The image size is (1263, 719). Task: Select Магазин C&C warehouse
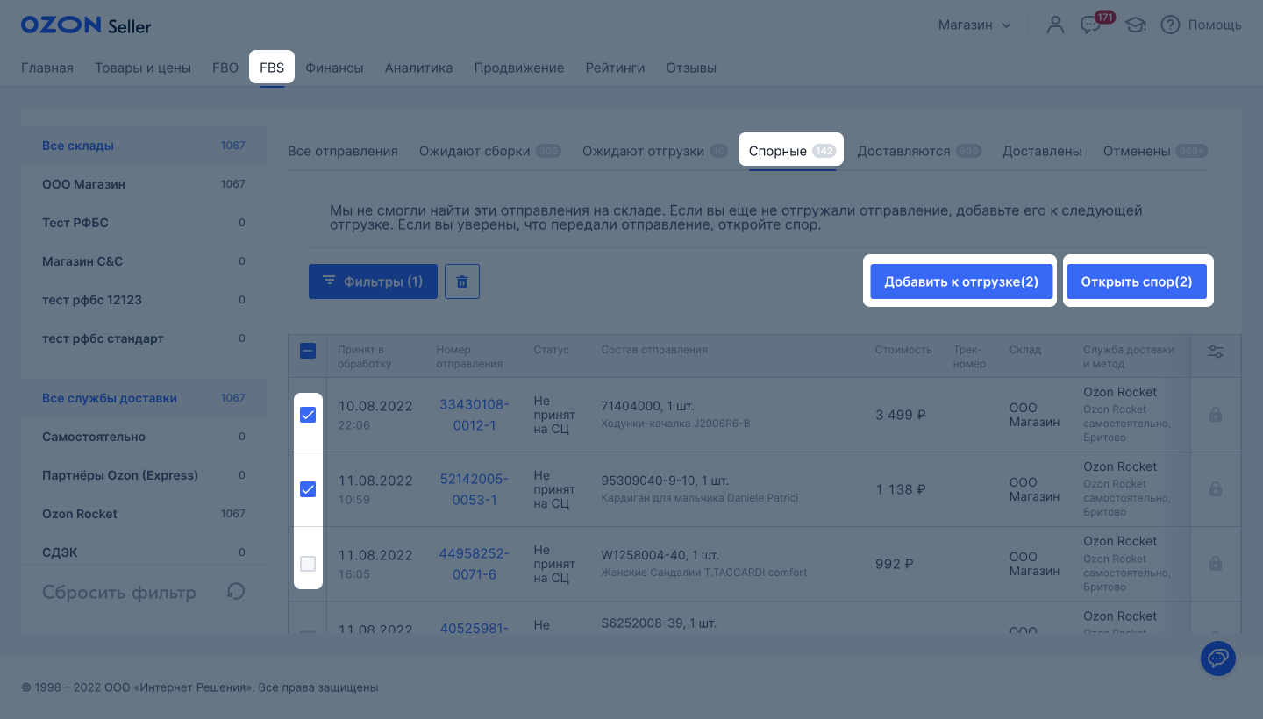click(x=144, y=261)
